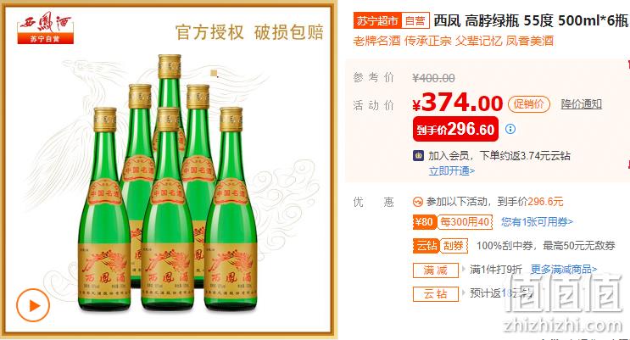Click the 每300用40 coupon
The height and width of the screenshot is (340, 630).
[465, 222]
